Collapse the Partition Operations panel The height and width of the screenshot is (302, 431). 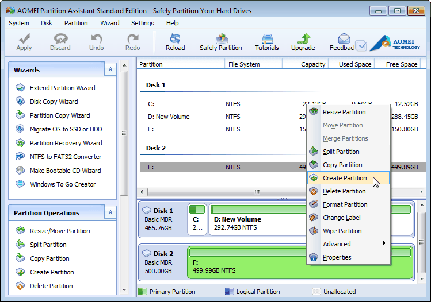click(110, 212)
